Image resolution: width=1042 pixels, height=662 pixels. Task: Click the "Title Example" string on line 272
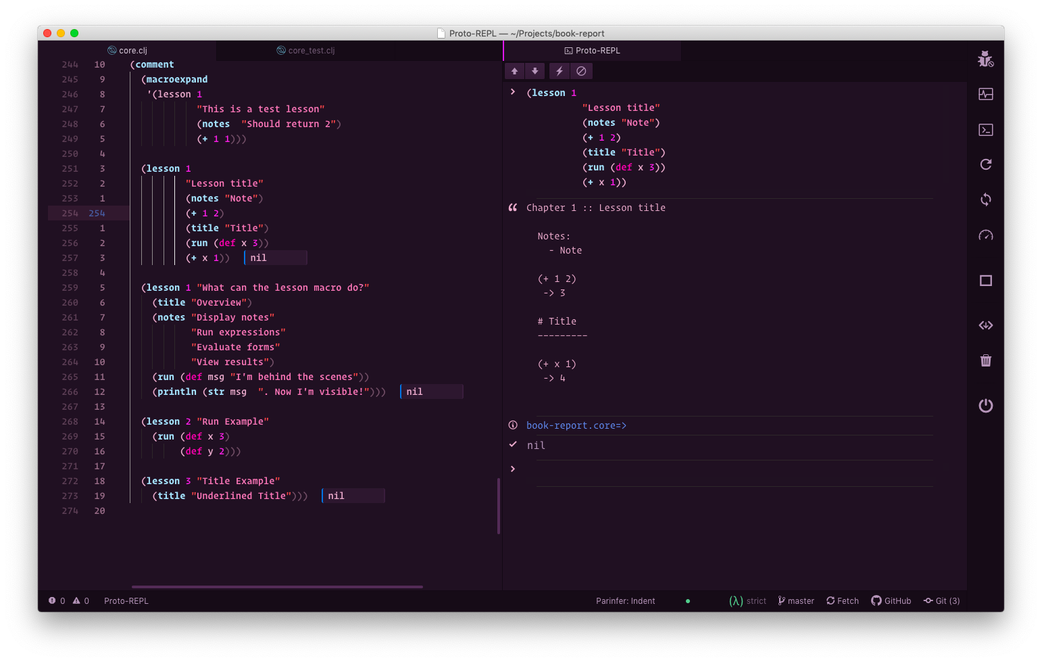(239, 481)
